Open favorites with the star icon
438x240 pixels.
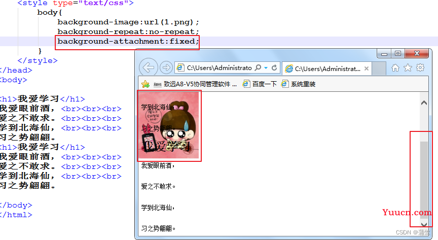[408, 67]
